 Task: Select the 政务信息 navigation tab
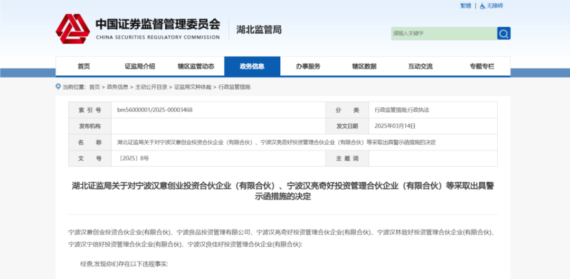pos(252,66)
